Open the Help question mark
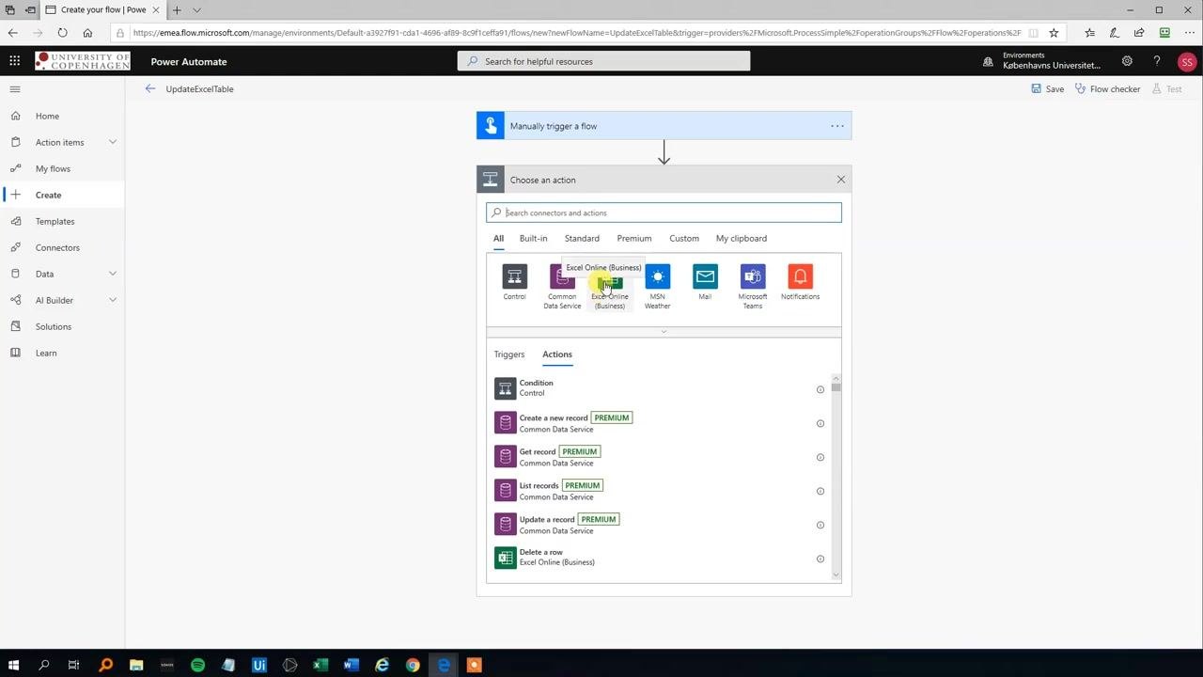This screenshot has height=677, width=1203. coord(1157,61)
